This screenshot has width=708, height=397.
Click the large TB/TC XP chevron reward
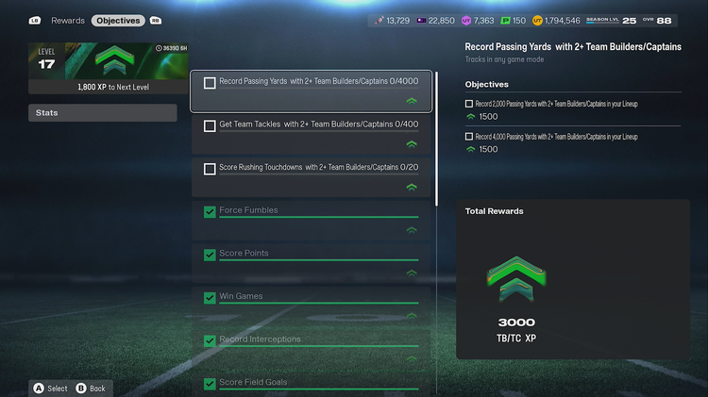tap(516, 278)
